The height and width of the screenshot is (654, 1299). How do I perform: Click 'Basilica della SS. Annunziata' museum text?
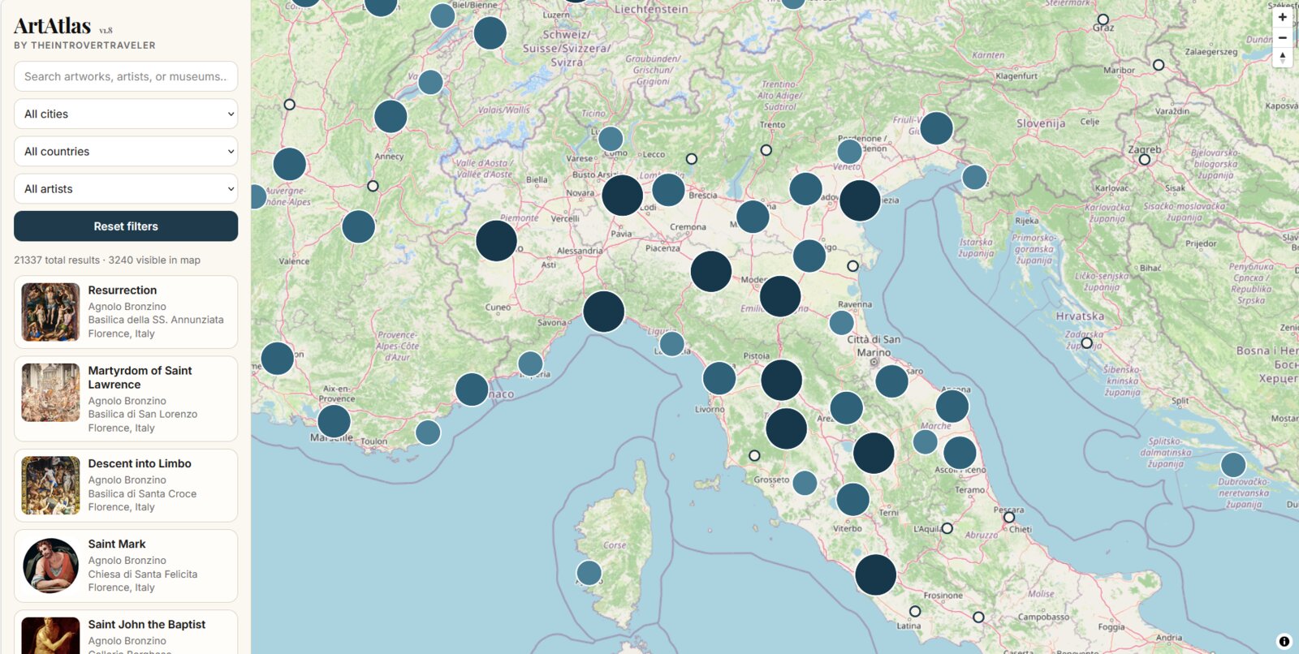click(x=156, y=320)
